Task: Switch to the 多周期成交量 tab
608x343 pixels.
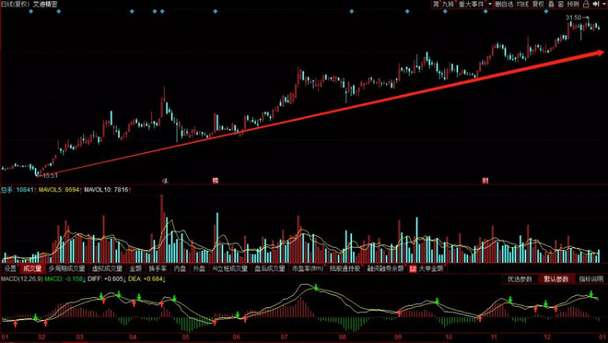Action: tap(66, 268)
